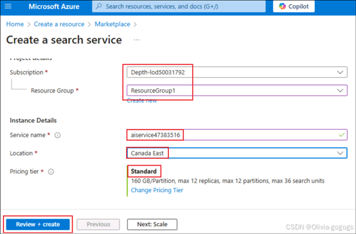The height and width of the screenshot is (234, 356).
Task: Show info tooltip for Service name
Action: pyautogui.click(x=57, y=135)
